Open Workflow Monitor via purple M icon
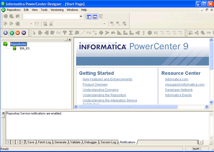The height and width of the screenshot is (152, 214). [24, 33]
